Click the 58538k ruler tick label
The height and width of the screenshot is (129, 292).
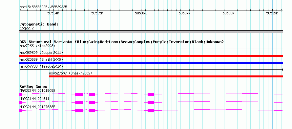point(228,13)
